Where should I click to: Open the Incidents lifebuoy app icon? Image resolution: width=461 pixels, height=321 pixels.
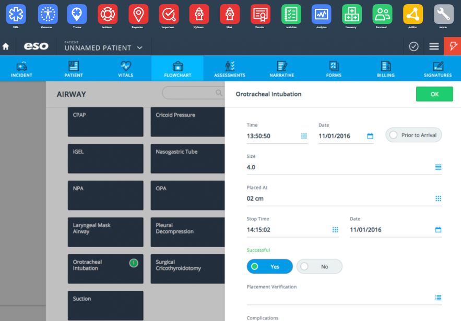pos(108,14)
